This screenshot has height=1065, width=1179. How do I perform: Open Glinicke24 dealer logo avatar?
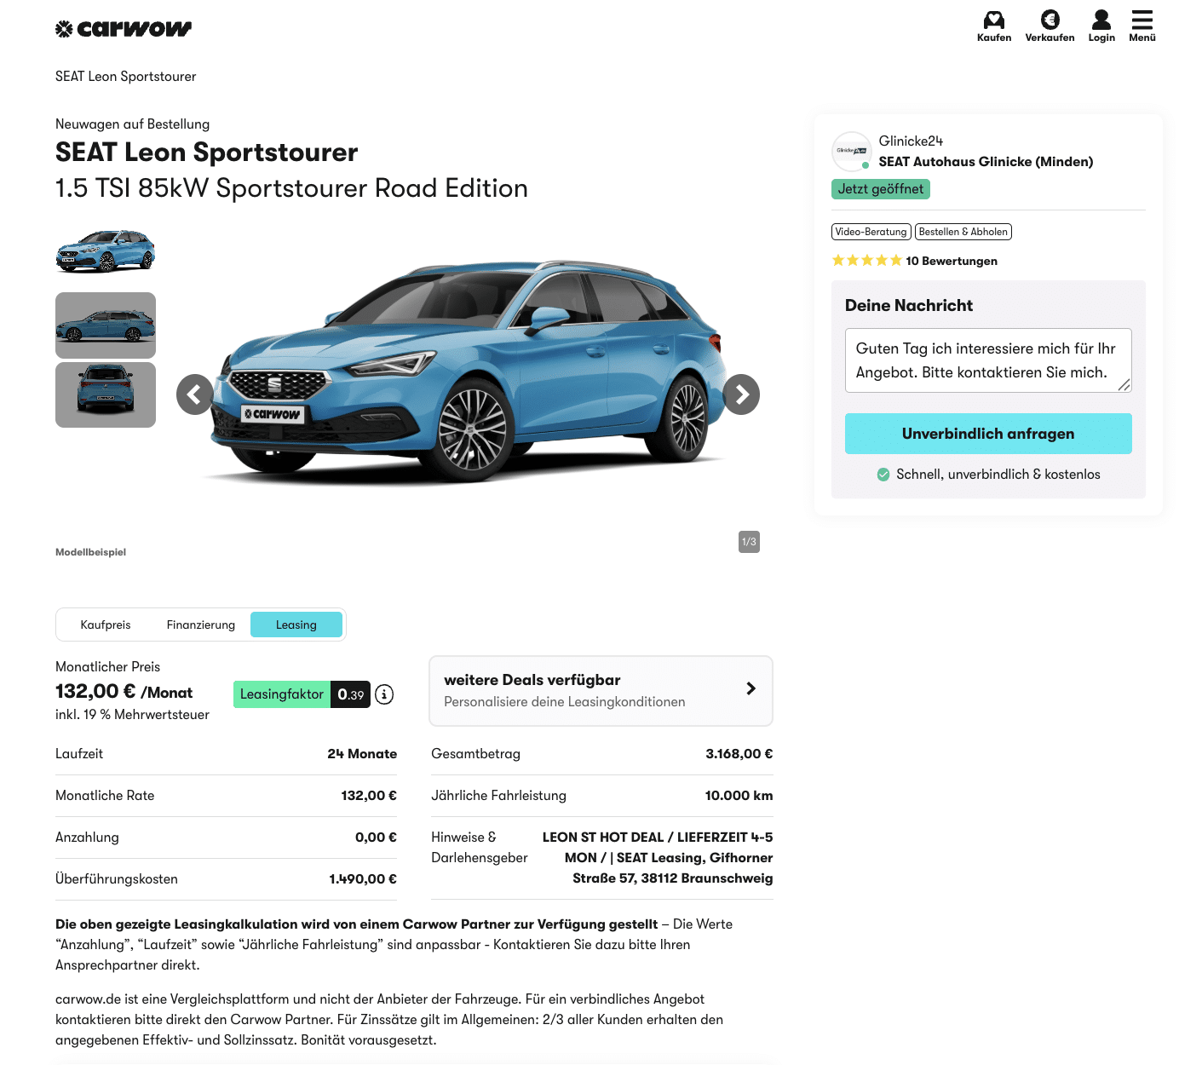[851, 152]
